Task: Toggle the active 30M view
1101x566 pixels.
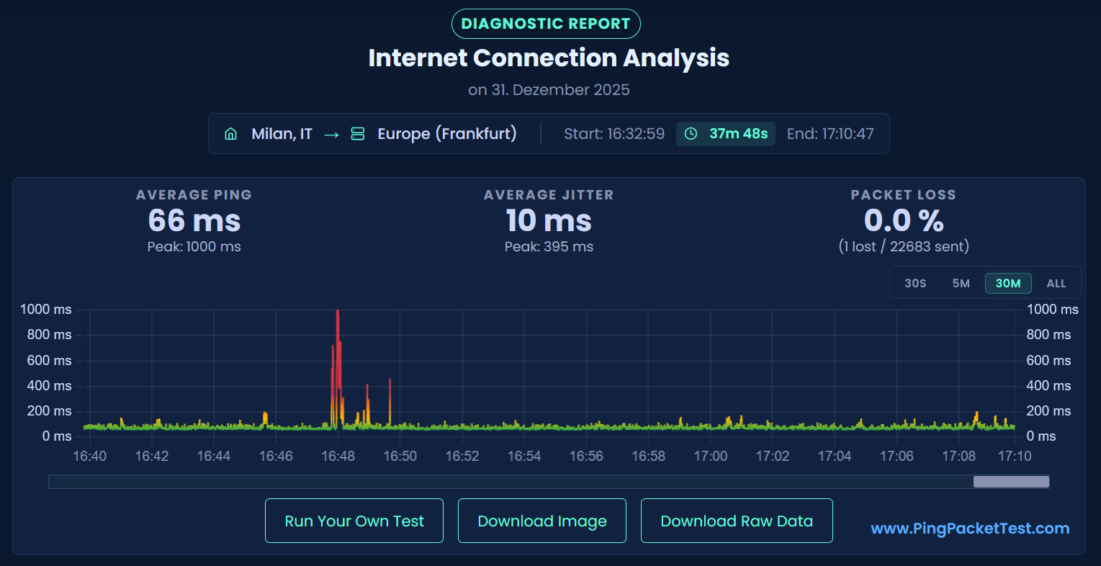Action: tap(1007, 283)
